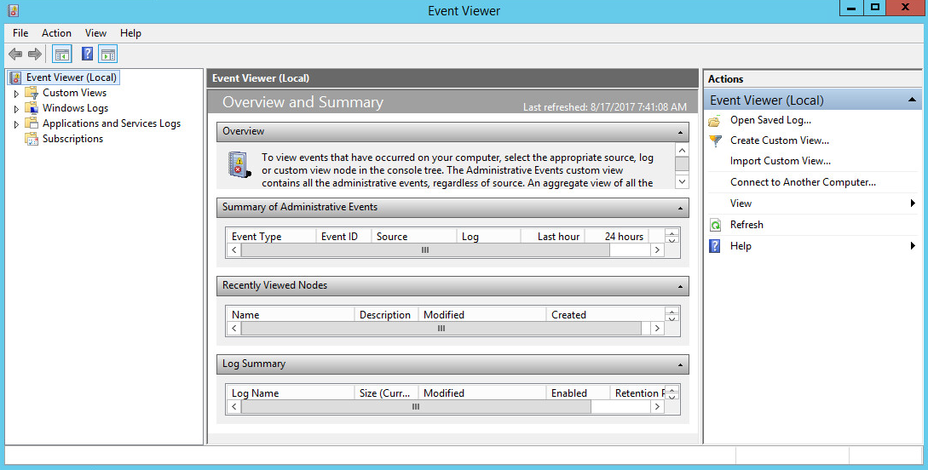Click the blue Help toolbar icon
This screenshot has height=470, width=928.
[87, 54]
